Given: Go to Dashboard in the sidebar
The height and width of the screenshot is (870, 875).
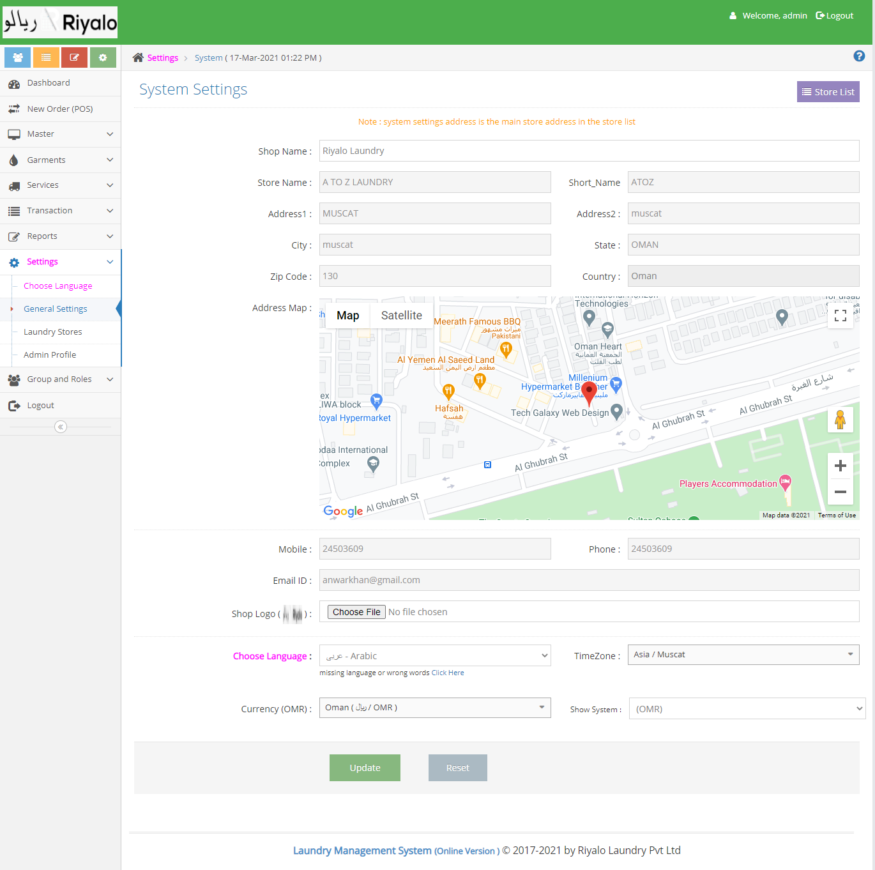Looking at the screenshot, I should tap(49, 83).
